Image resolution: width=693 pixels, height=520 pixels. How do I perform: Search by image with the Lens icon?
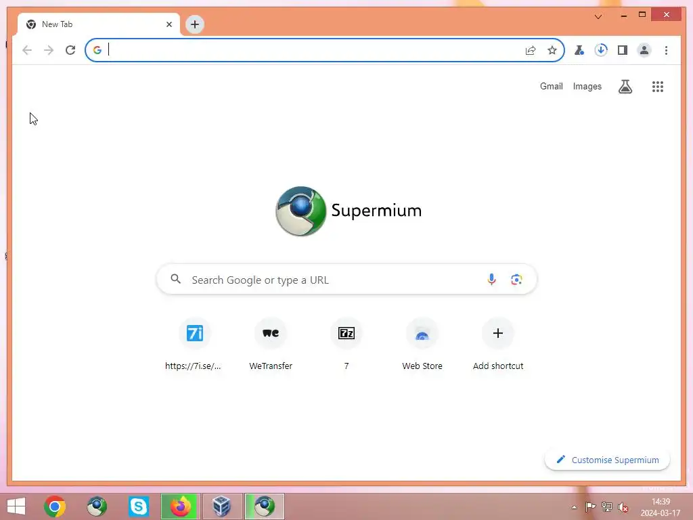click(x=516, y=279)
